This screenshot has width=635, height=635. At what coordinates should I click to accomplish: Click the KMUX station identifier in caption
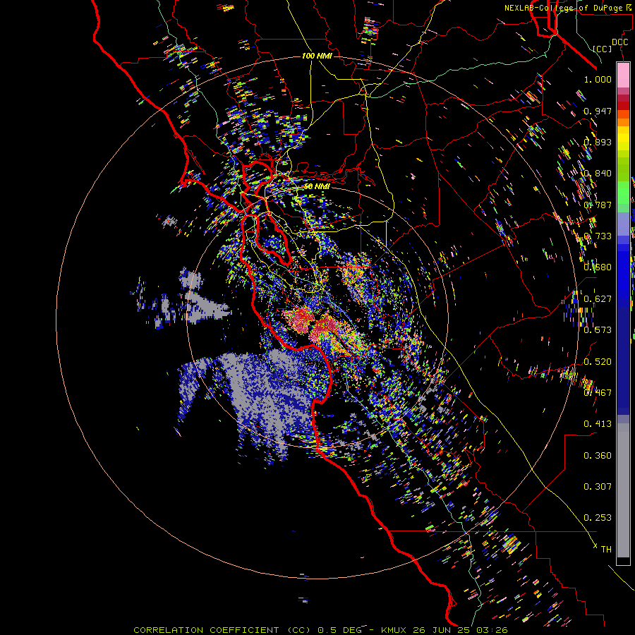(393, 630)
